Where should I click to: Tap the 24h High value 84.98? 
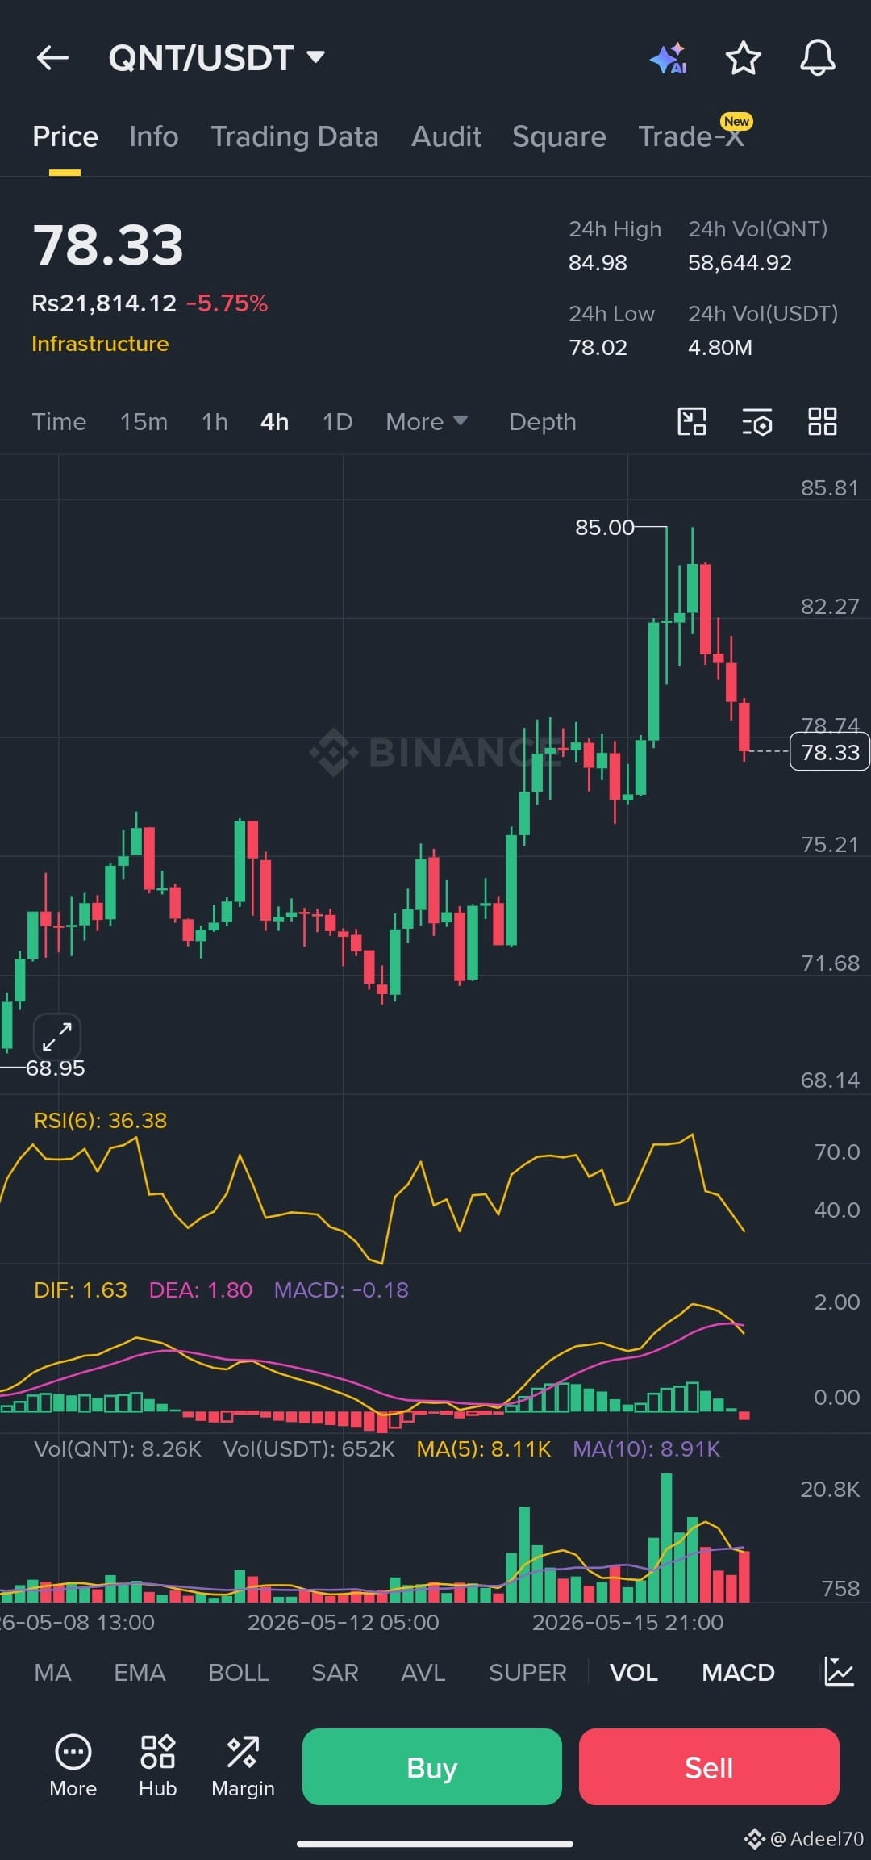598,262
